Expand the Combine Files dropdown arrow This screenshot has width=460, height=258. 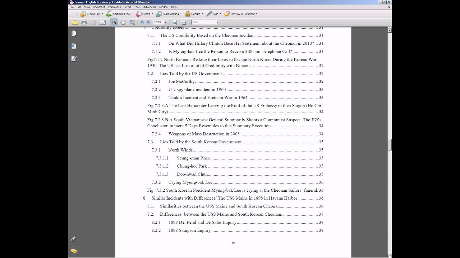coord(132,14)
